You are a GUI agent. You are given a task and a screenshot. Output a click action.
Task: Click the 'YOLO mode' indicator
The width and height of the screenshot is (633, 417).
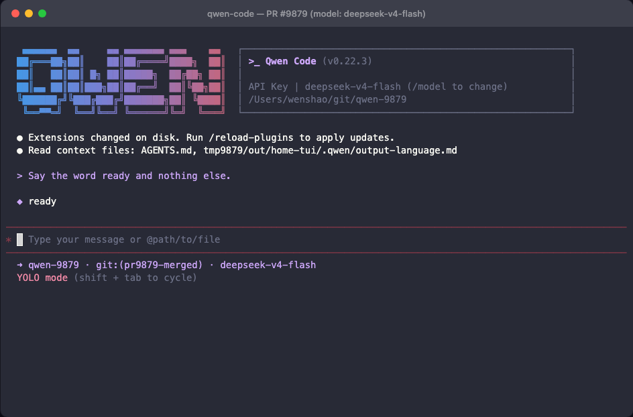click(42, 278)
